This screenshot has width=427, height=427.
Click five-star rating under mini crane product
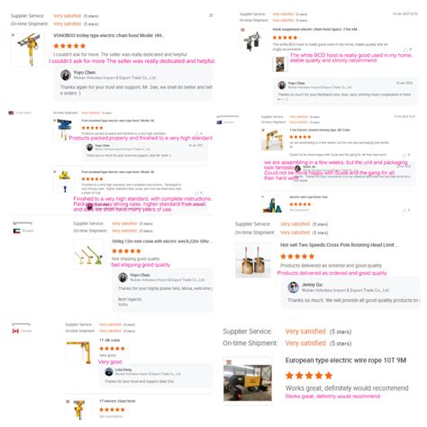[126, 251]
